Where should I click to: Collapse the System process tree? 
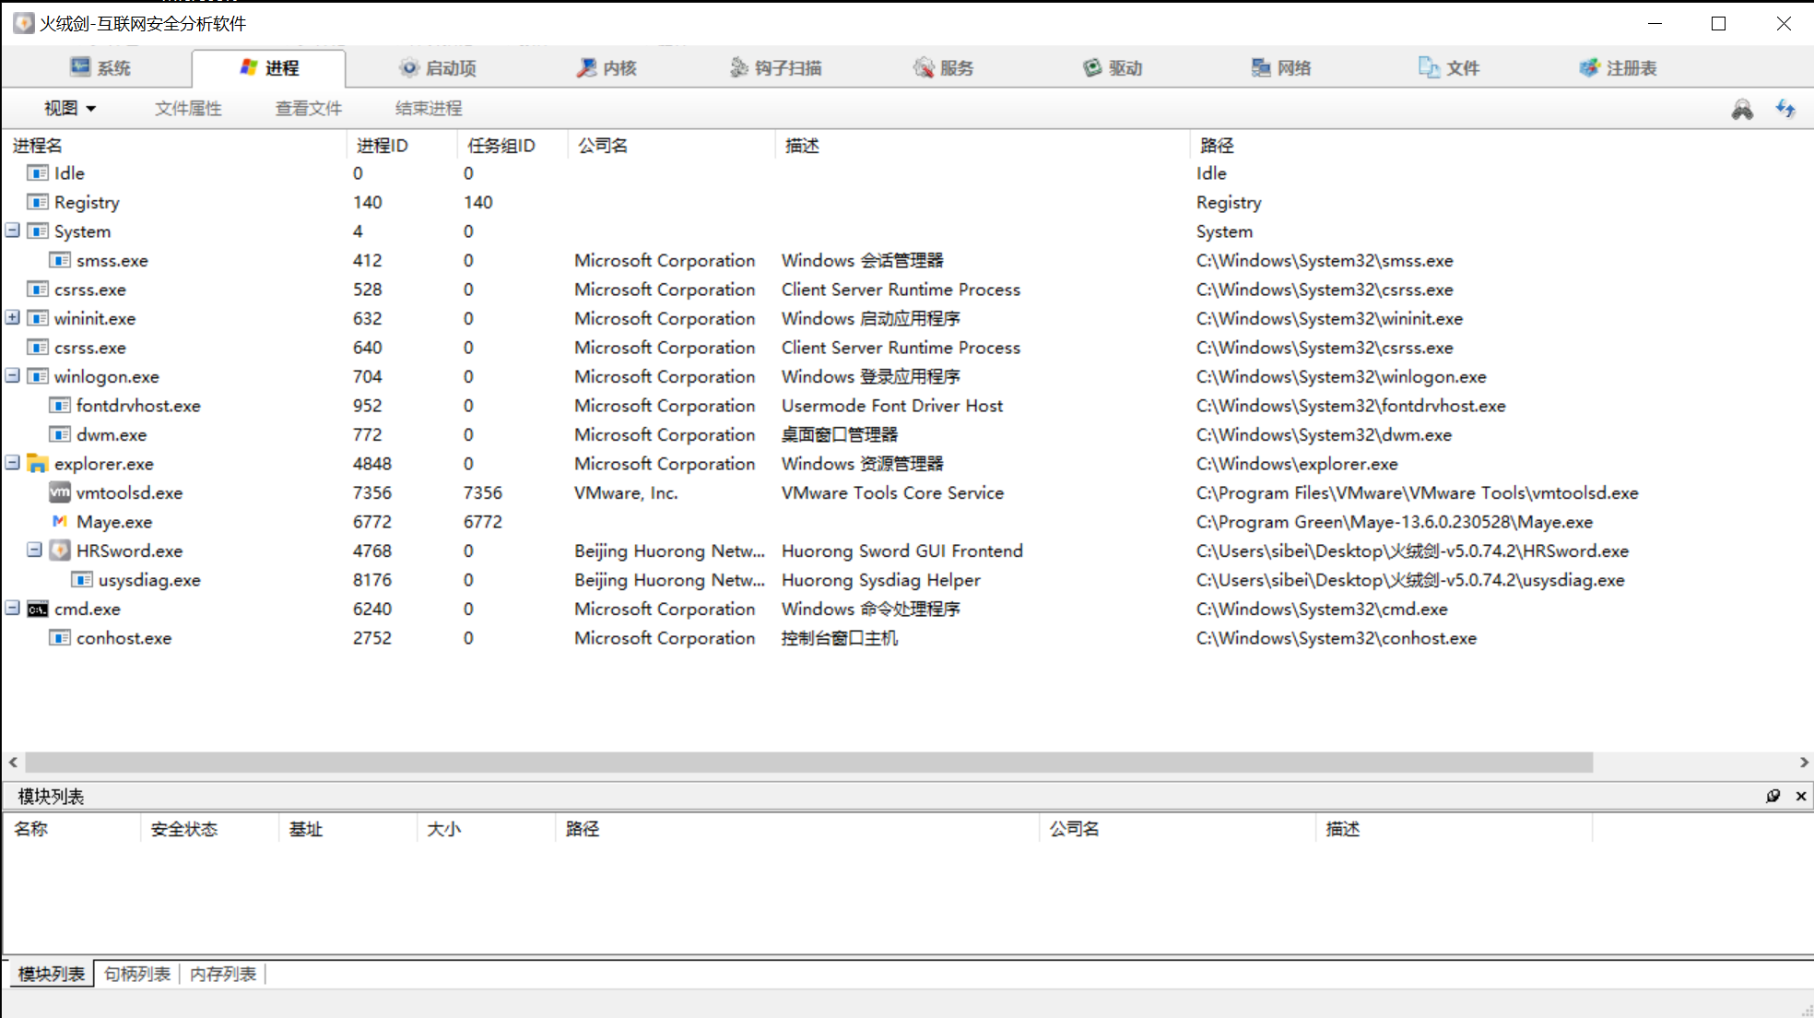coord(13,231)
